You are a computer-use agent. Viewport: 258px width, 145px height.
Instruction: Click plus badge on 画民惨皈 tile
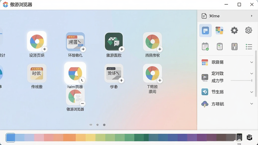click(159, 49)
